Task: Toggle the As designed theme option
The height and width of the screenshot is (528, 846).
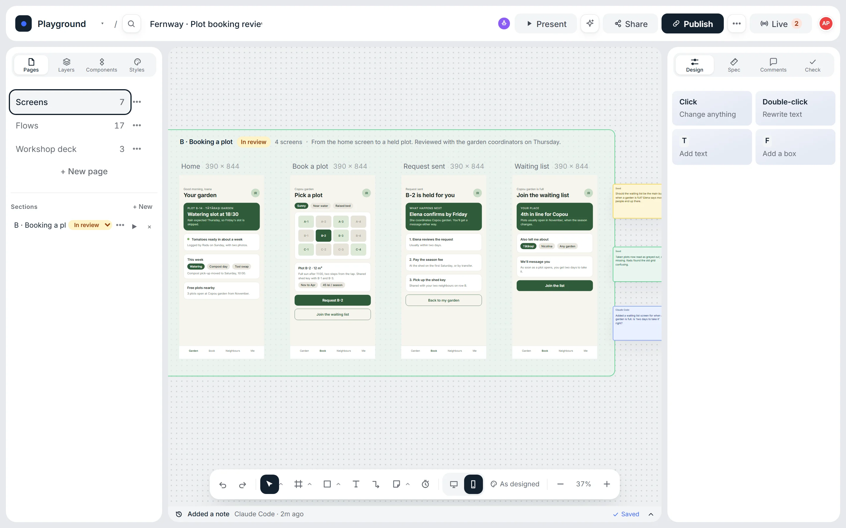Action: [515, 484]
